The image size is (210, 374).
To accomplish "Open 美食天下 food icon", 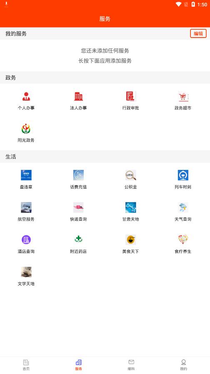I will pyautogui.click(x=130, y=240).
